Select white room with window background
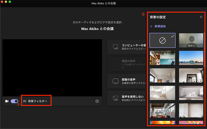 (162, 75)
